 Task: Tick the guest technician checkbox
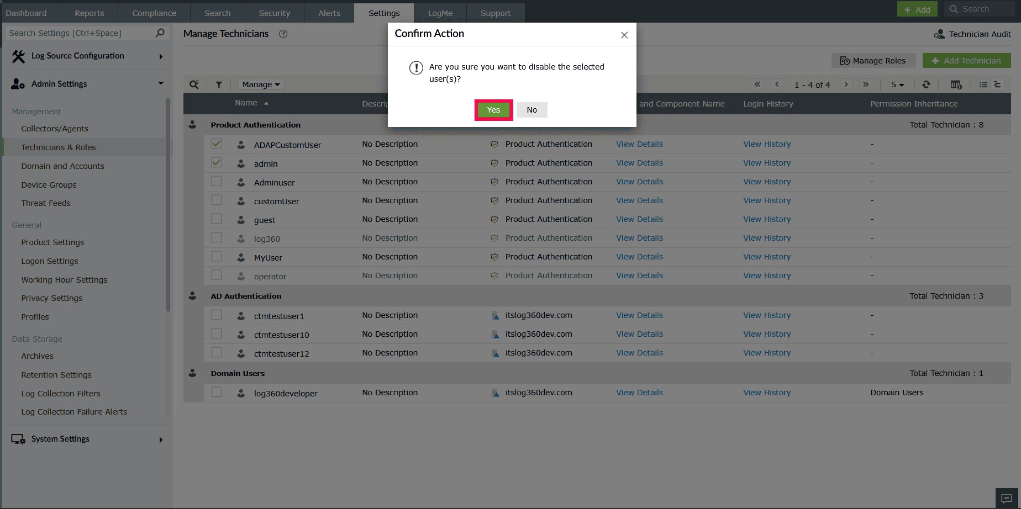click(x=217, y=219)
